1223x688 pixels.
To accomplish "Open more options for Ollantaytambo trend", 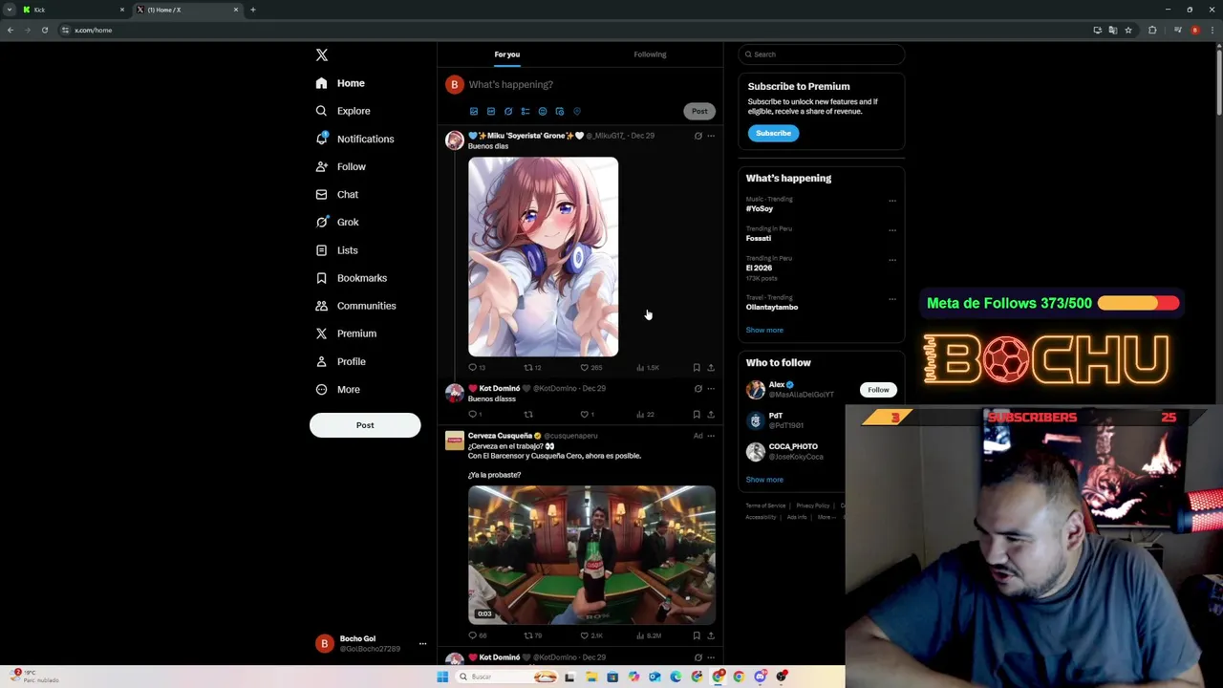I will coord(892,299).
